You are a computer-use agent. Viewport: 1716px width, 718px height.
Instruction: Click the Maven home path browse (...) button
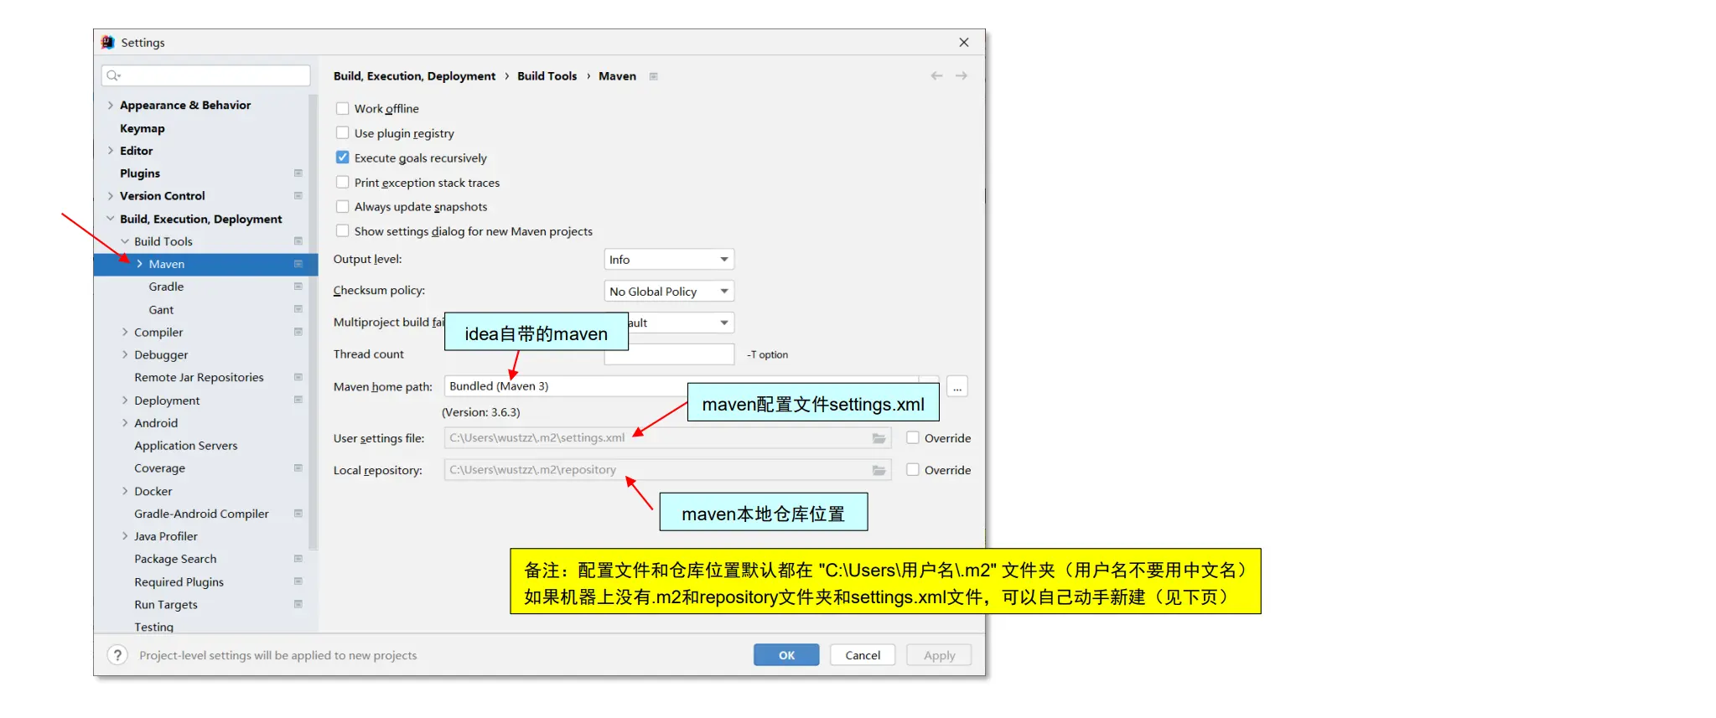(x=957, y=386)
